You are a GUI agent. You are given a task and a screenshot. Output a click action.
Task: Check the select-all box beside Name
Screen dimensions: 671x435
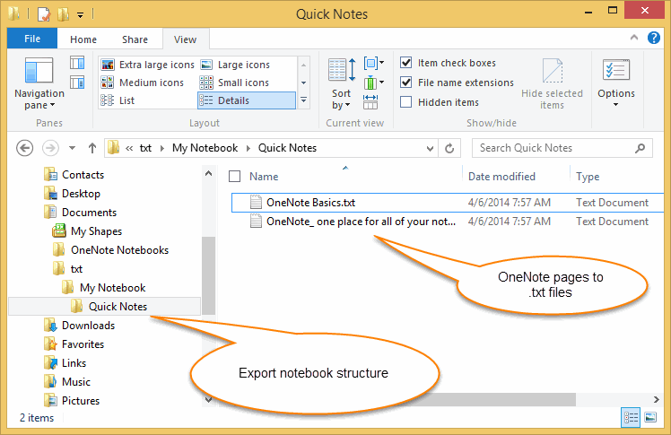234,176
